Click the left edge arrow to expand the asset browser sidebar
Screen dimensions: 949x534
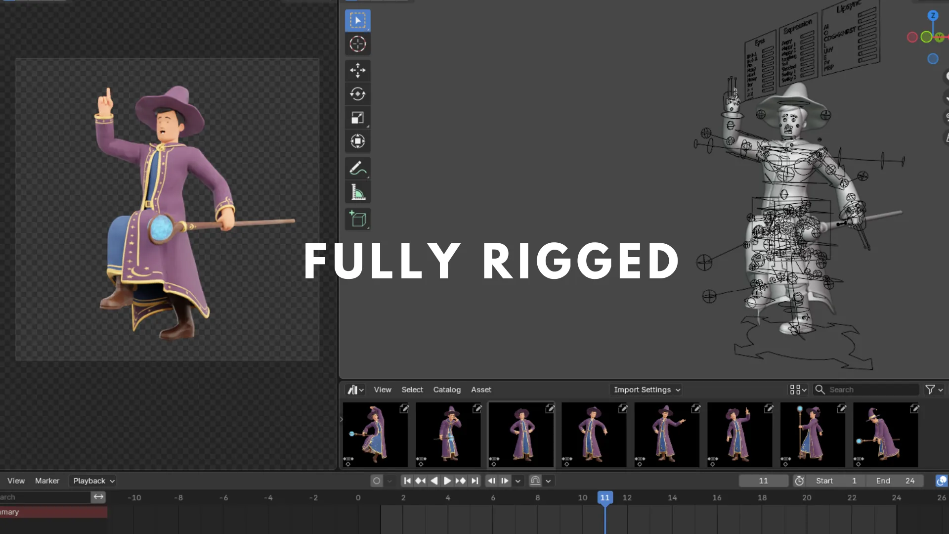[341, 419]
